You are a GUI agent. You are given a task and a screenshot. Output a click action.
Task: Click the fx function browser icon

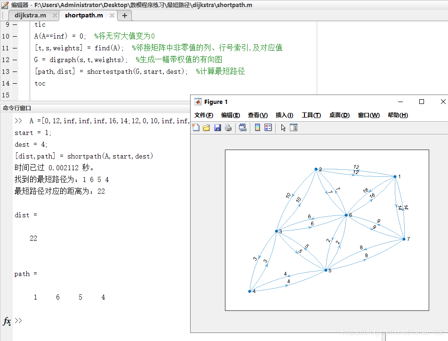[7, 321]
